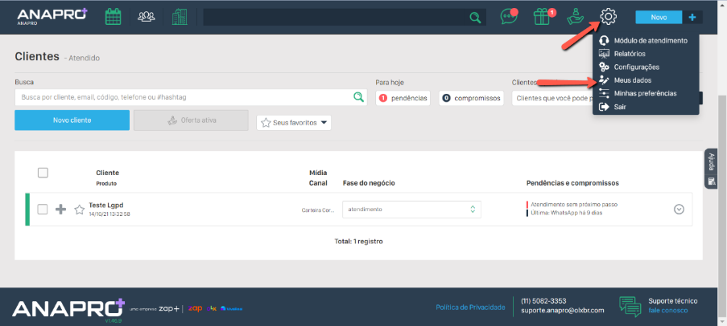Click the fale conosco link

click(667, 310)
